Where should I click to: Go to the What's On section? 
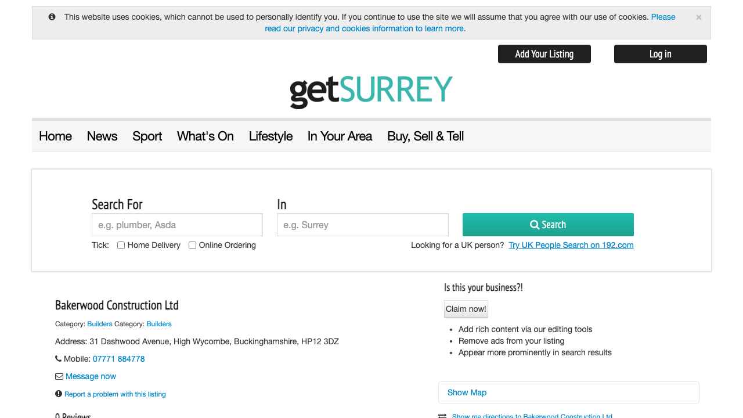(205, 136)
